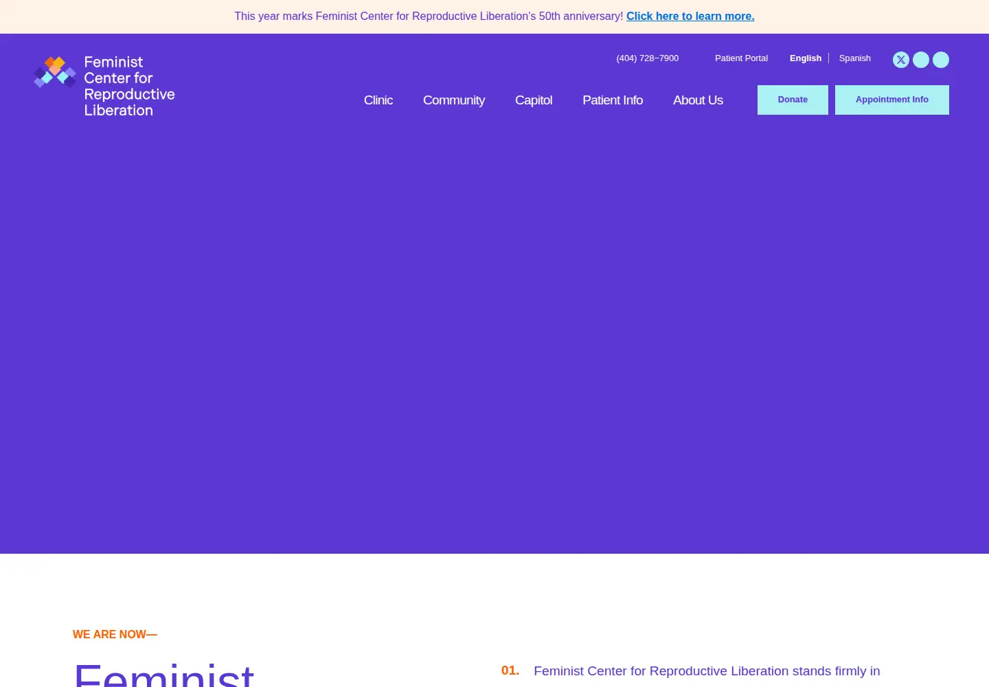The height and width of the screenshot is (687, 989).
Task: Open the Clinic menu
Action: tap(378, 100)
